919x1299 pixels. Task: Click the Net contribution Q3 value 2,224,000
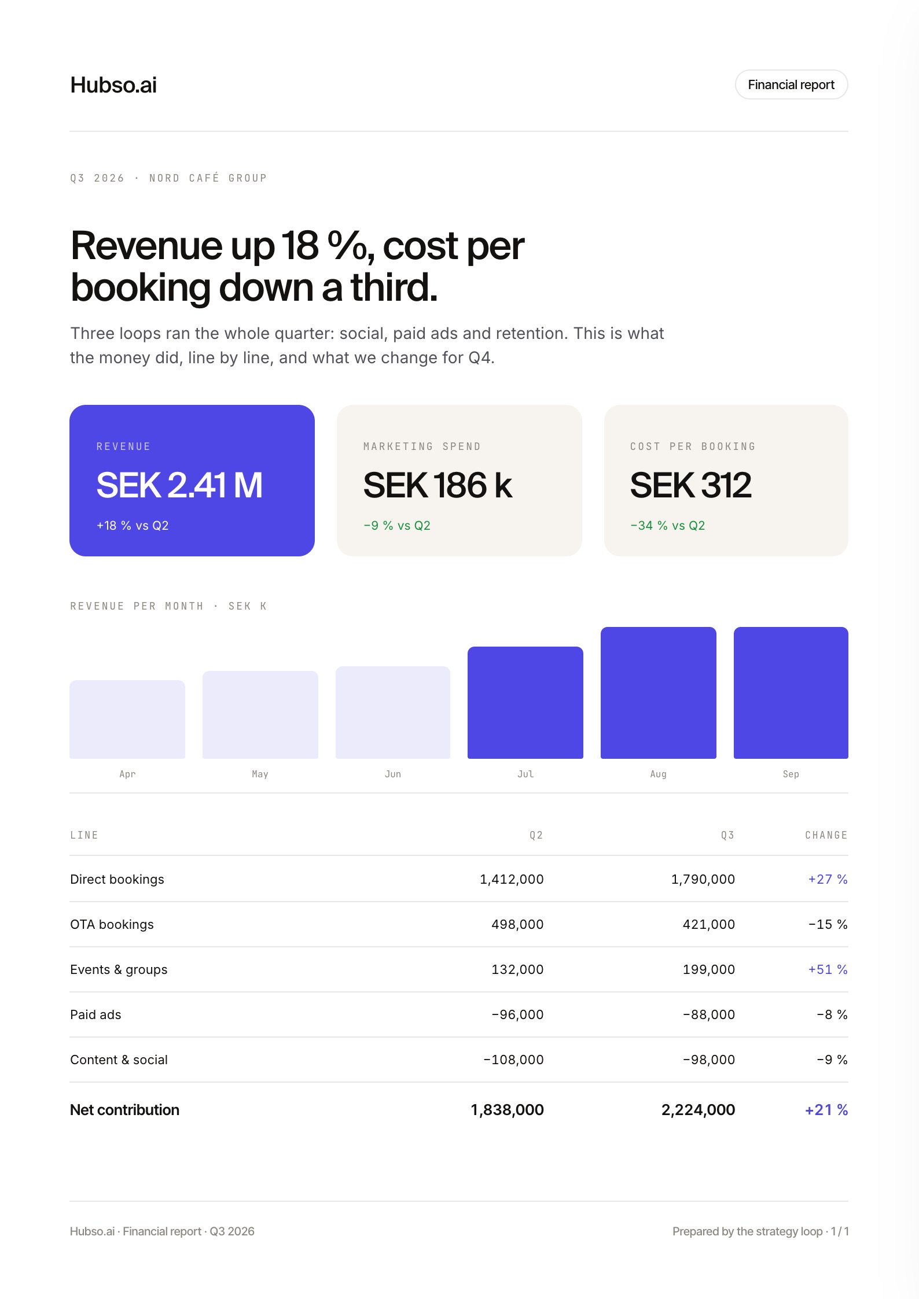[x=698, y=1110]
